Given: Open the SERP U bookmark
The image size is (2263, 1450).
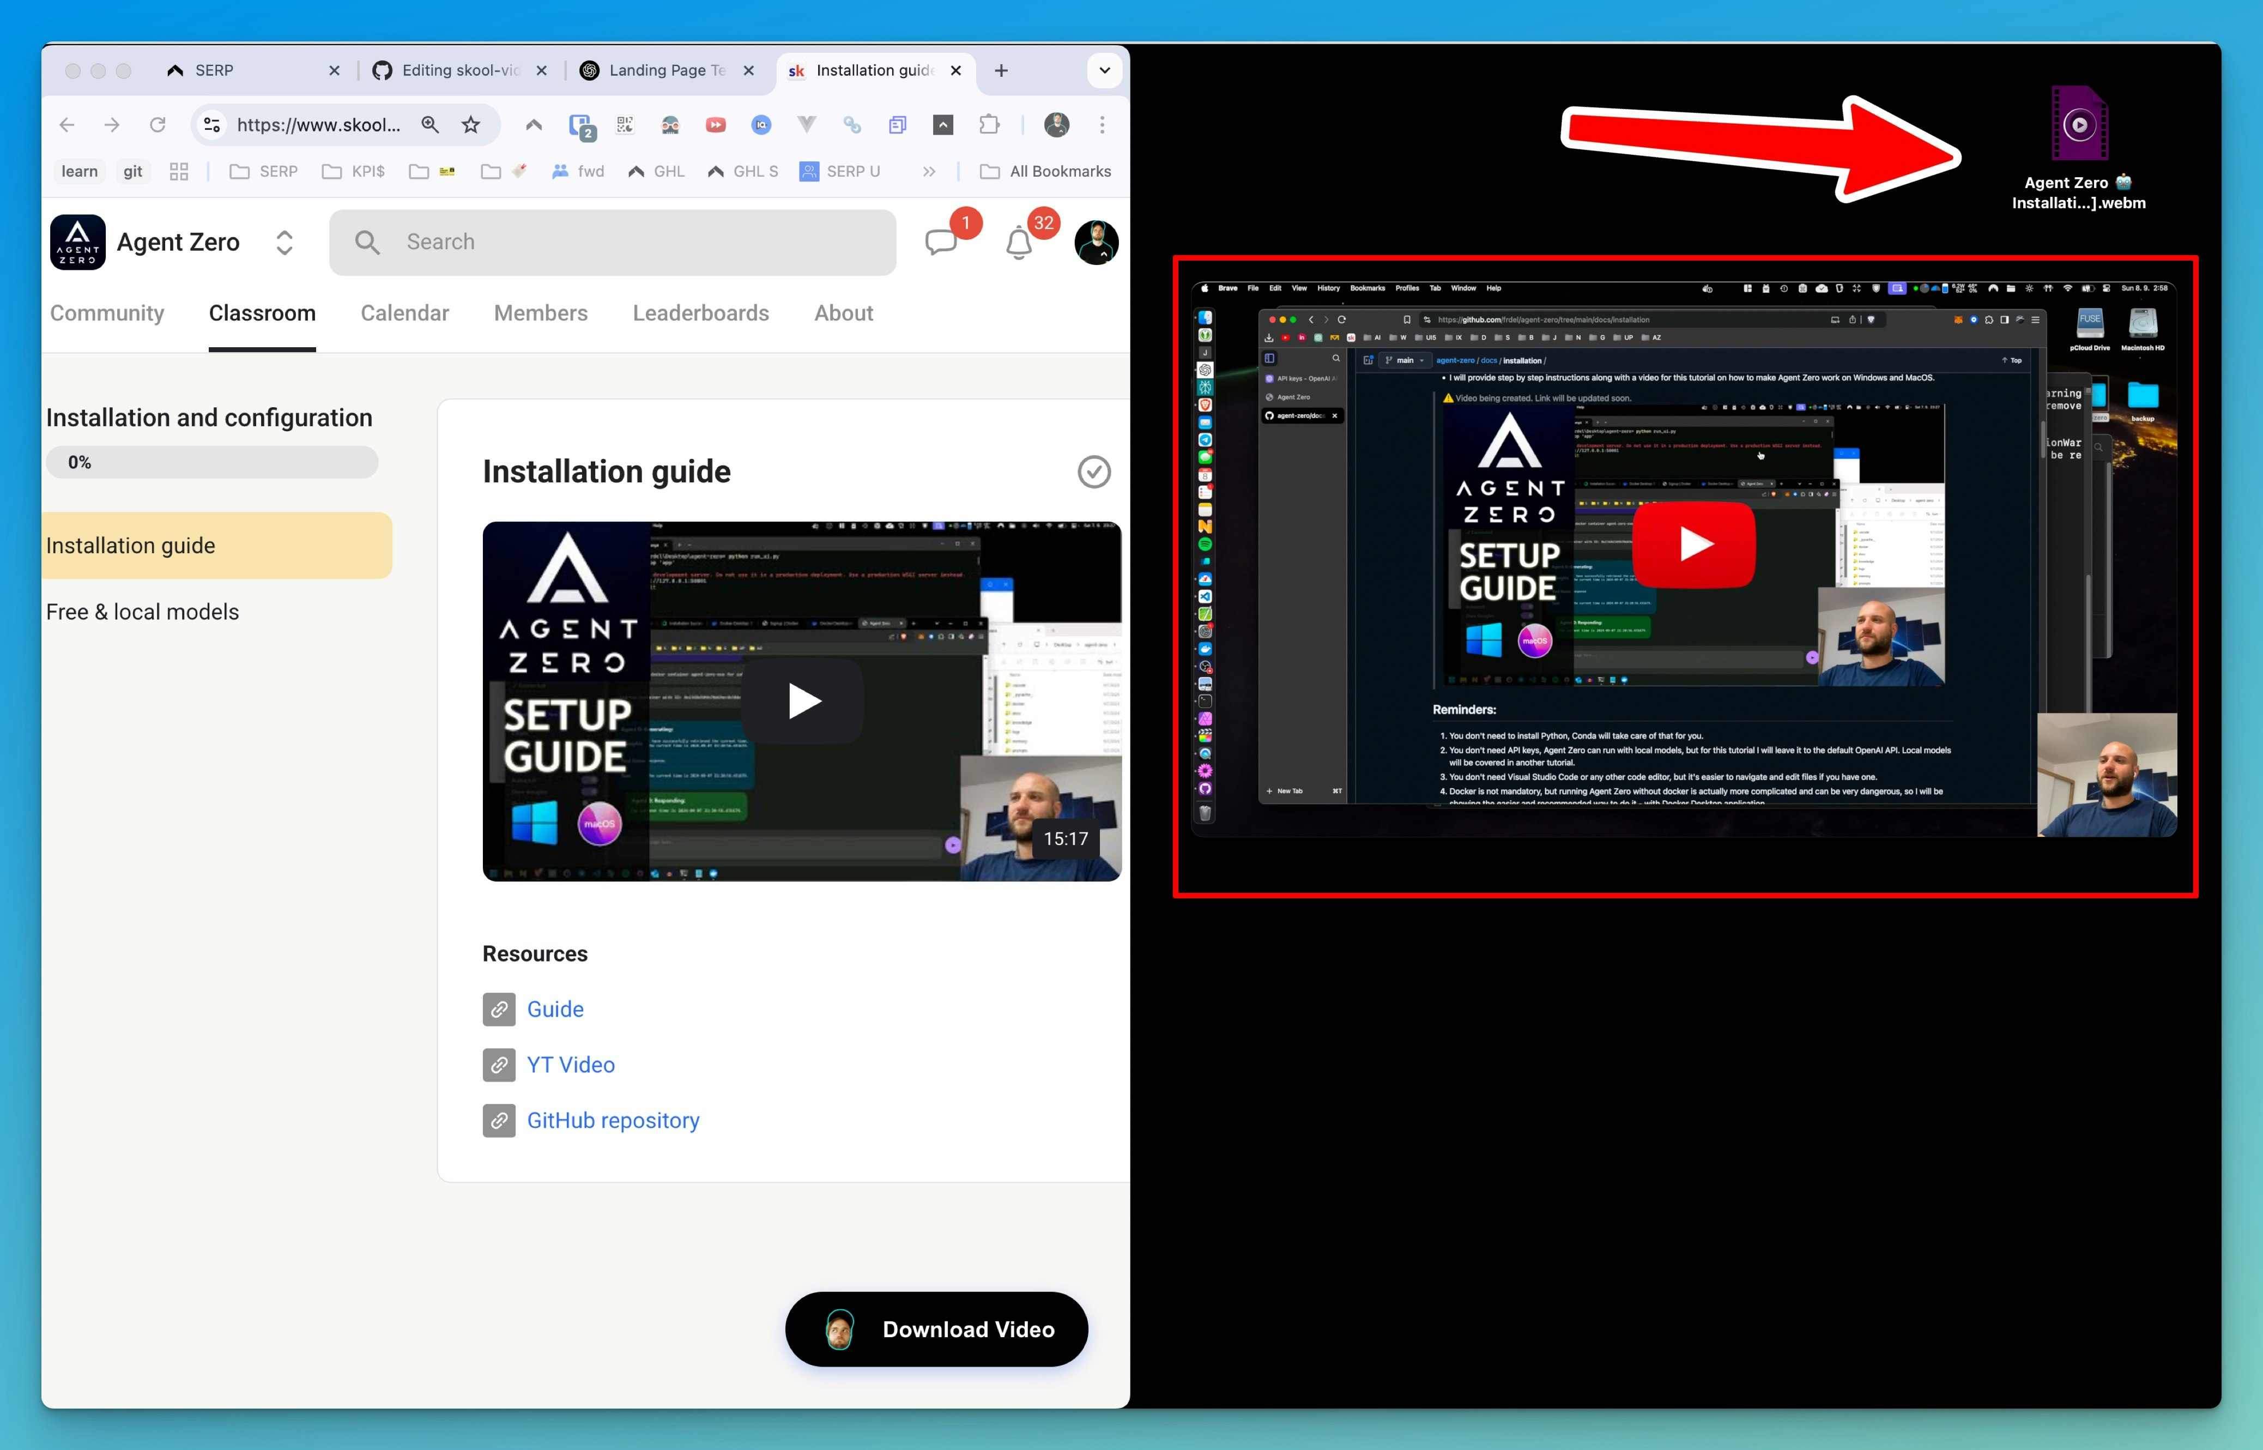Looking at the screenshot, I should [x=840, y=171].
